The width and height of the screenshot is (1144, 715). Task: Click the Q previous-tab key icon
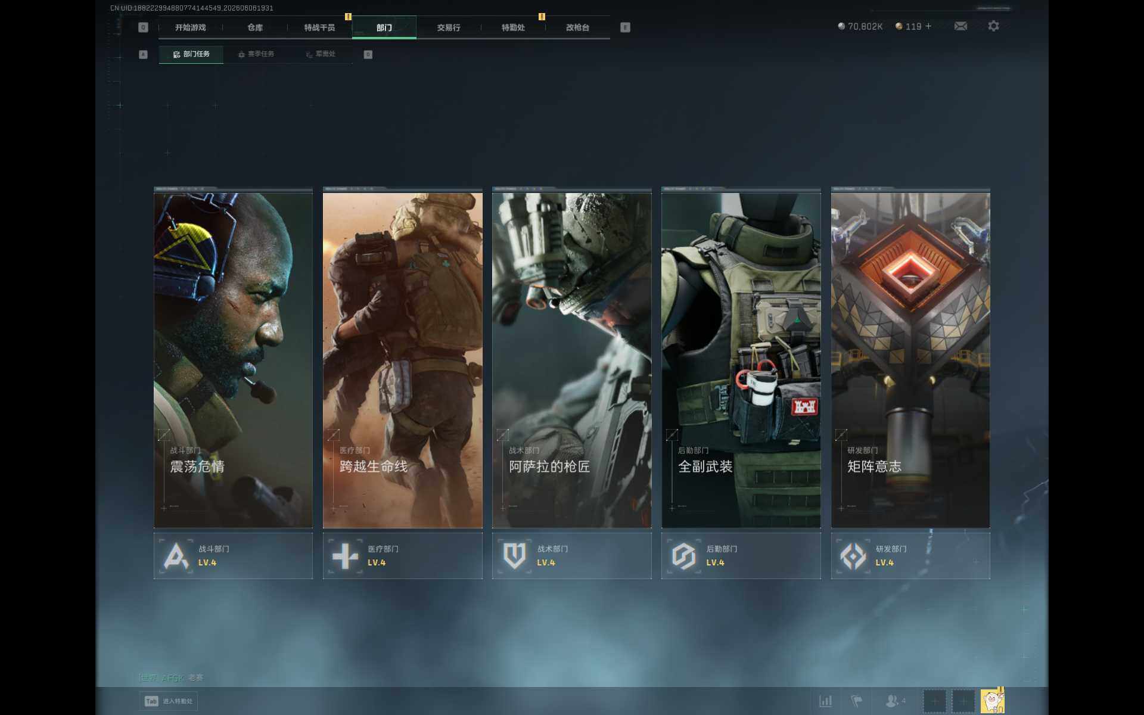(143, 27)
